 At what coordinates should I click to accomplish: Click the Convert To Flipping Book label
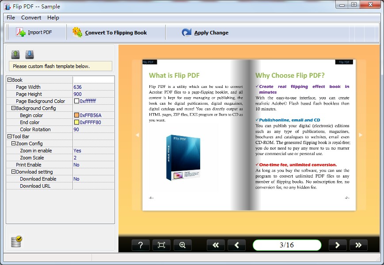click(x=116, y=33)
